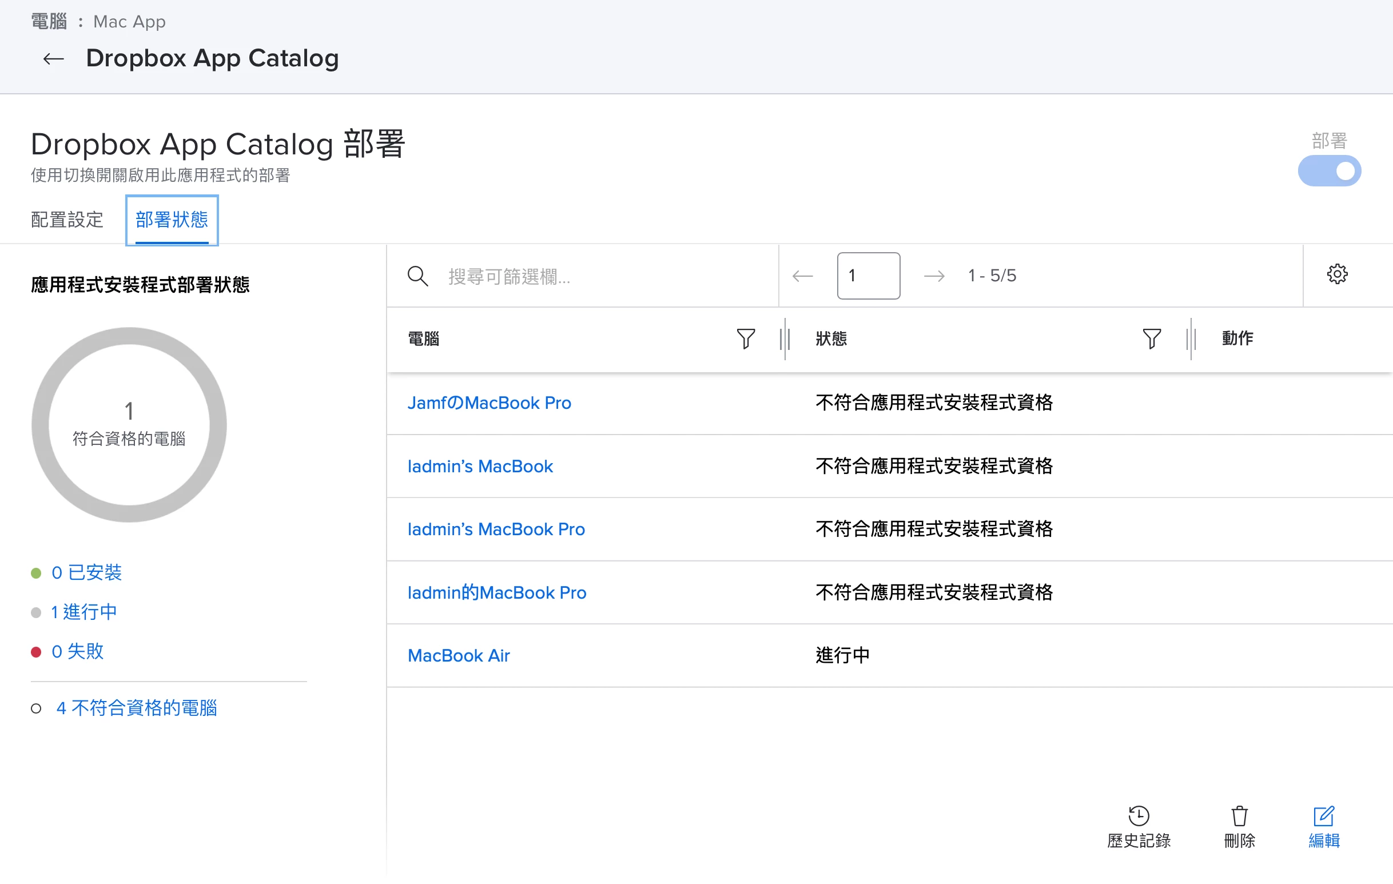
Task: Click the filter icon in 電腦 column
Action: click(746, 339)
